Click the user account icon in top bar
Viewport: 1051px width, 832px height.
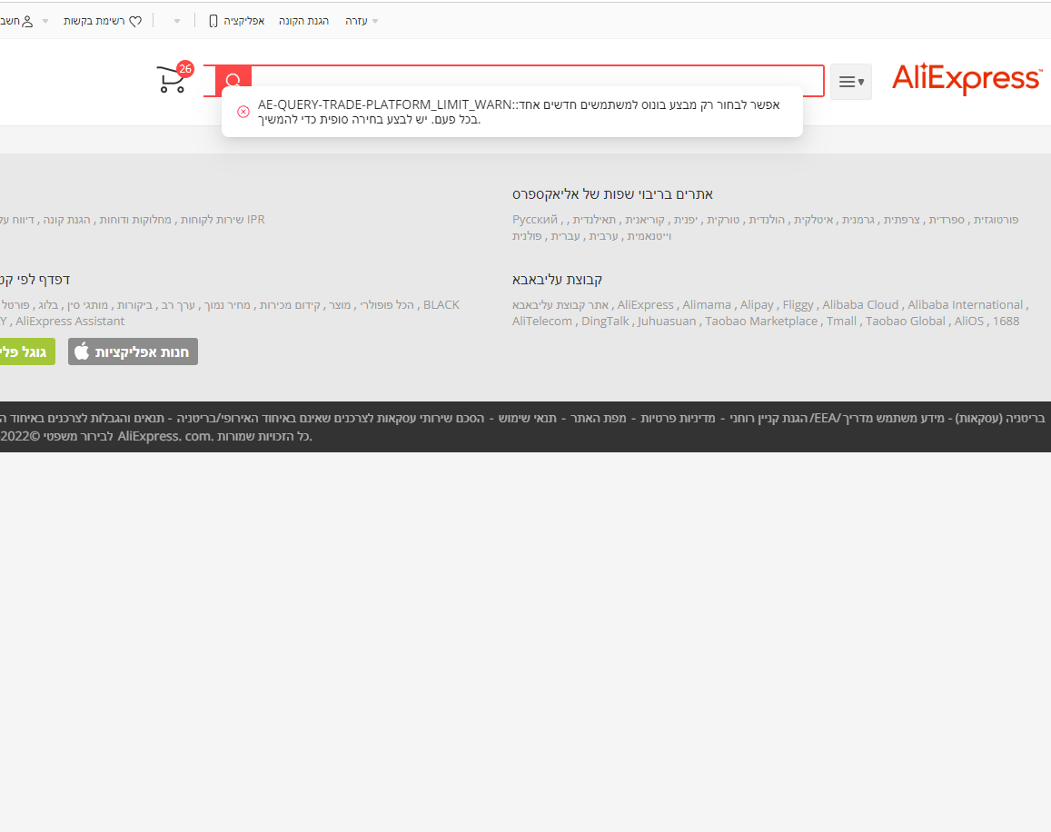[x=27, y=22]
